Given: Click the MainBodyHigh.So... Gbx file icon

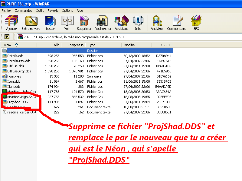Looking at the screenshot, I should (5, 97).
